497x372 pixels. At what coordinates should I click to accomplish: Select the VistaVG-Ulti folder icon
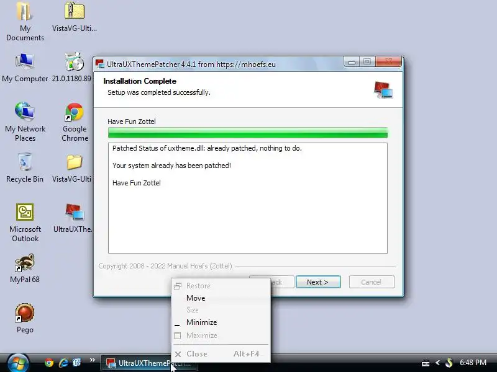[73, 167]
